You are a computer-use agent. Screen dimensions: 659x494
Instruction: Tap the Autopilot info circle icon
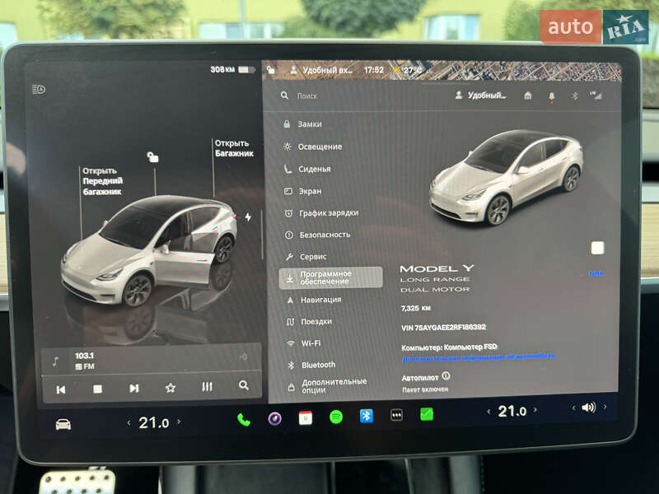(446, 375)
